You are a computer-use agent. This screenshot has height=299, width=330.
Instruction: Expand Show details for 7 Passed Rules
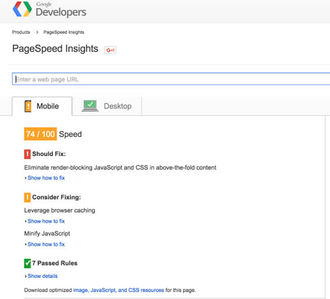[x=42, y=276]
